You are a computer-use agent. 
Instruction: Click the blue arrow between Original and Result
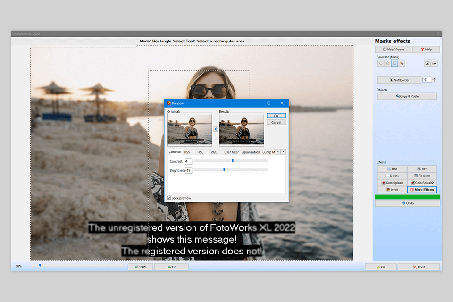tap(216, 129)
